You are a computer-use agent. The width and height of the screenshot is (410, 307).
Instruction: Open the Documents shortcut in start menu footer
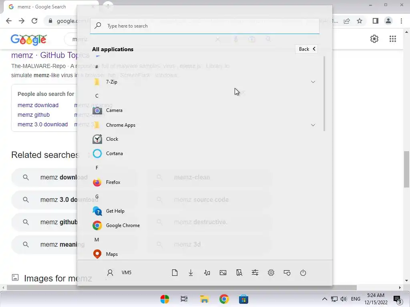point(175,273)
